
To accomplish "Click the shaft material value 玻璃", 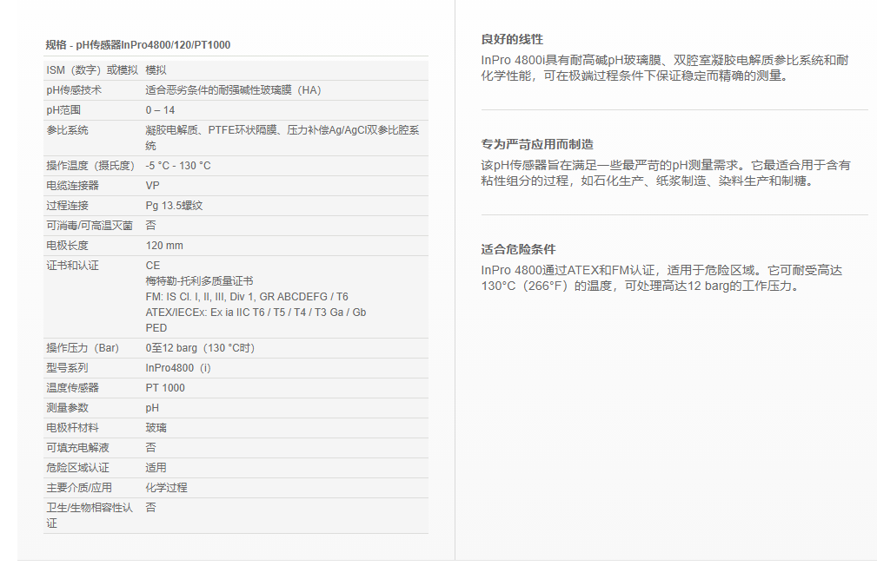I will (x=156, y=428).
